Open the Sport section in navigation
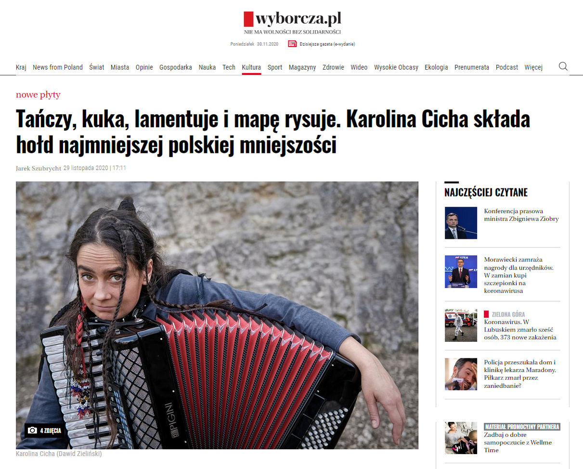 275,67
